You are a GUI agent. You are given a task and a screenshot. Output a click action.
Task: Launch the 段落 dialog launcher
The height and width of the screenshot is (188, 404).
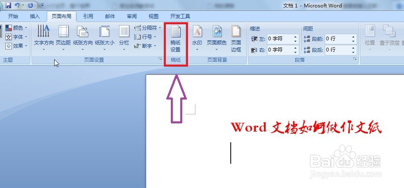click(x=355, y=59)
